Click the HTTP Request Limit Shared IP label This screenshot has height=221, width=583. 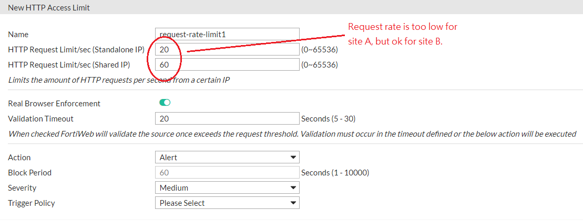coord(69,65)
